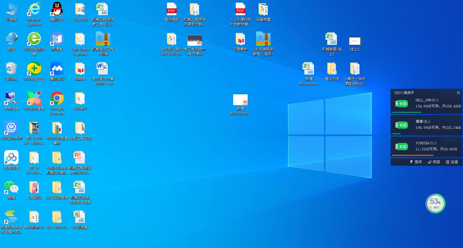Select the 天津科技大学教材建 PDF file

click(240, 14)
